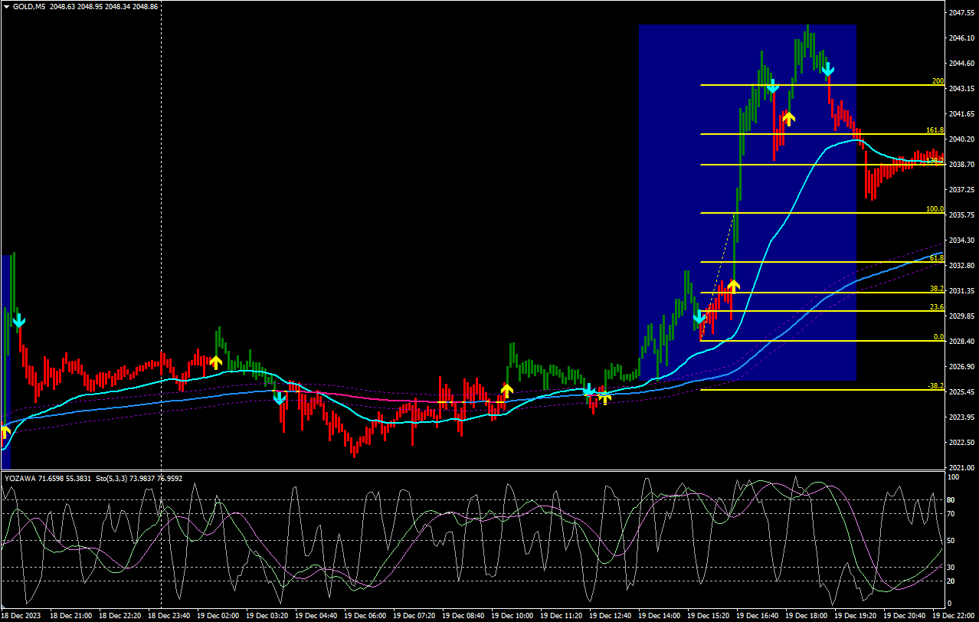Click price 2028.40 on the price scale
This screenshot has height=622, width=979.
click(961, 341)
